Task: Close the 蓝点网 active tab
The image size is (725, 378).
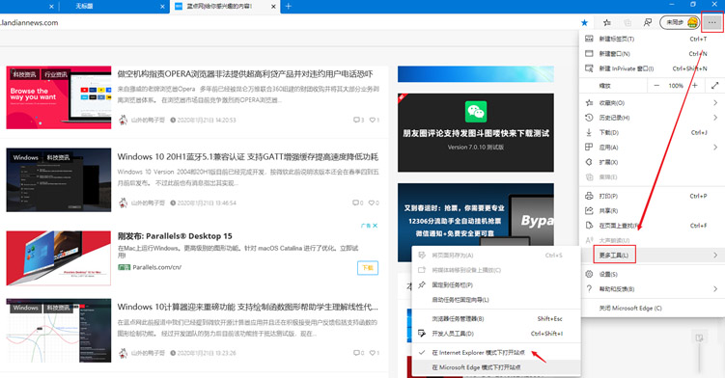Action: point(273,7)
